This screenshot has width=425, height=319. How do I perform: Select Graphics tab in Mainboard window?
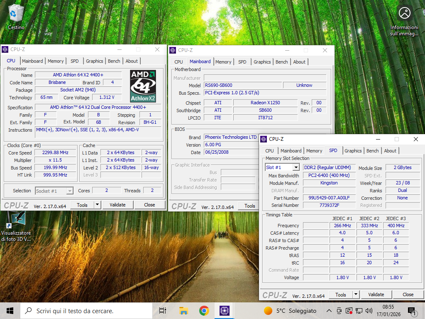click(x=262, y=62)
